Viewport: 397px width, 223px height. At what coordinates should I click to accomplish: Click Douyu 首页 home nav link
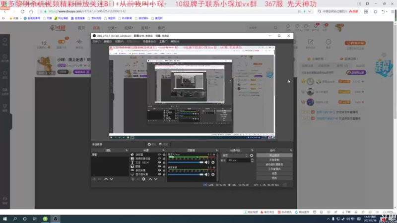(x=81, y=28)
